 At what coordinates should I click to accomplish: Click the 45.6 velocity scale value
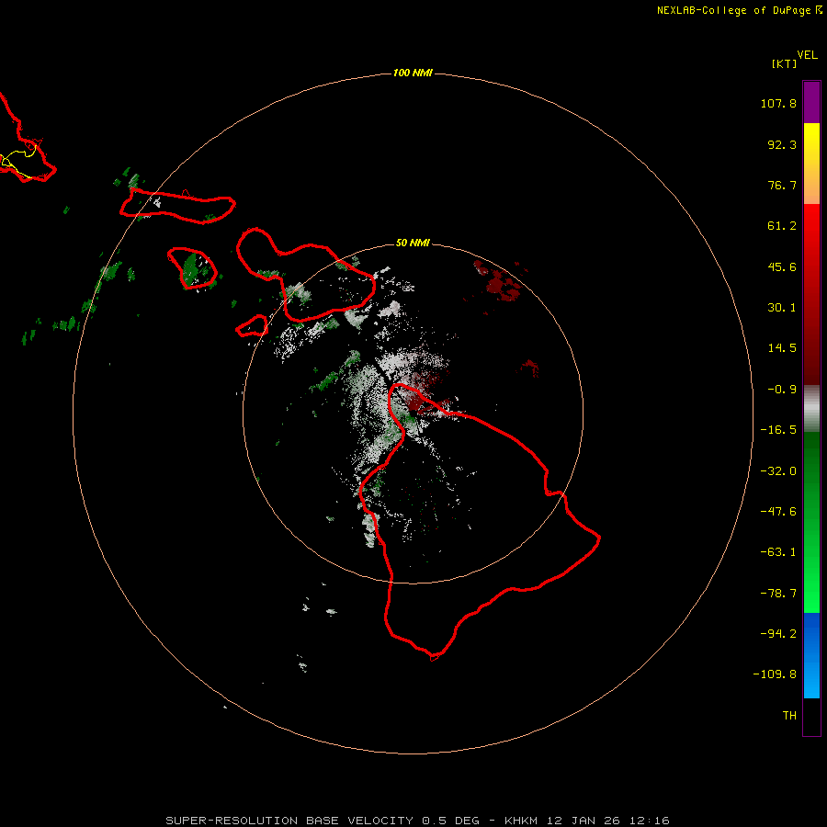tap(782, 266)
